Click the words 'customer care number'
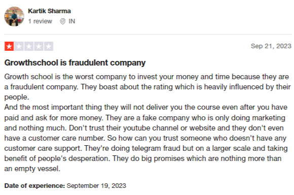The height and width of the screenshot is (195, 294). pyautogui.click(x=66, y=138)
